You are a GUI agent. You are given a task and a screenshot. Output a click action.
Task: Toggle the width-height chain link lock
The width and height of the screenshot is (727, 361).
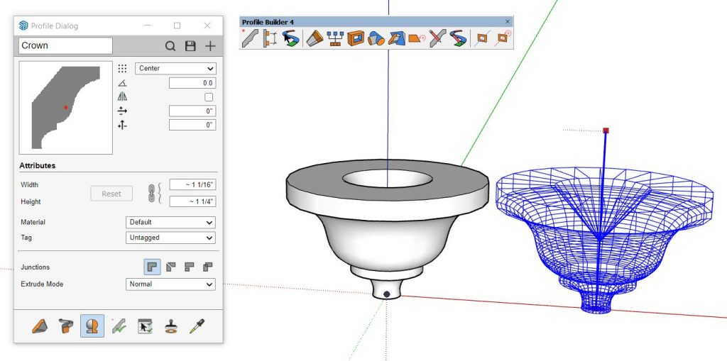(x=151, y=193)
